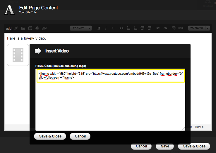
Task: Apply blockquote formatting
Action: coord(121,28)
